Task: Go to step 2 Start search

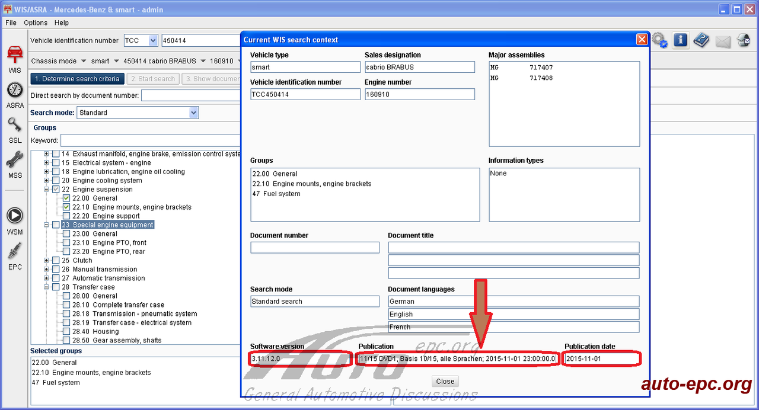Action: tap(153, 79)
